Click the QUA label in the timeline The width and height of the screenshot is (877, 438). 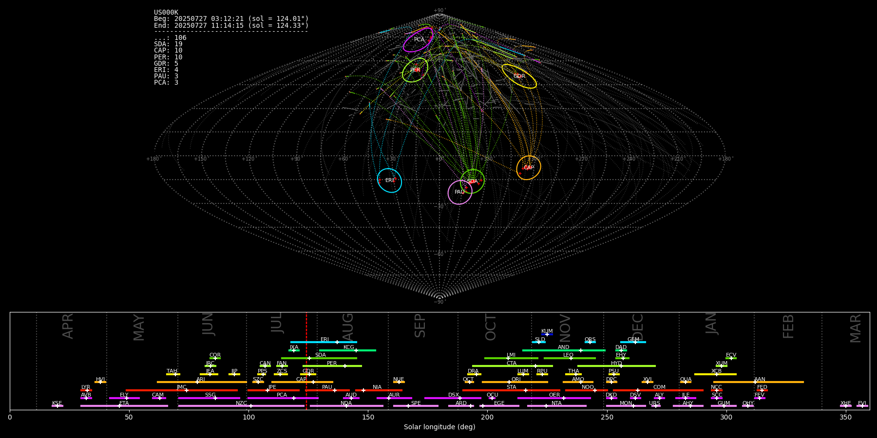pyautogui.click(x=686, y=380)
